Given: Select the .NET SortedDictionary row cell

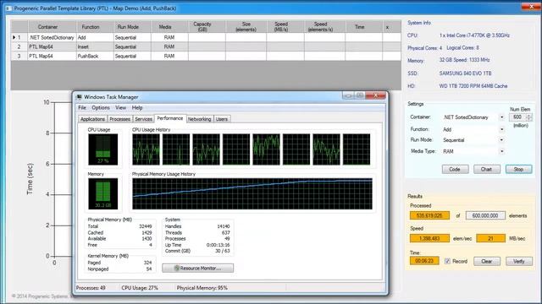Looking at the screenshot, I should click(x=52, y=37).
